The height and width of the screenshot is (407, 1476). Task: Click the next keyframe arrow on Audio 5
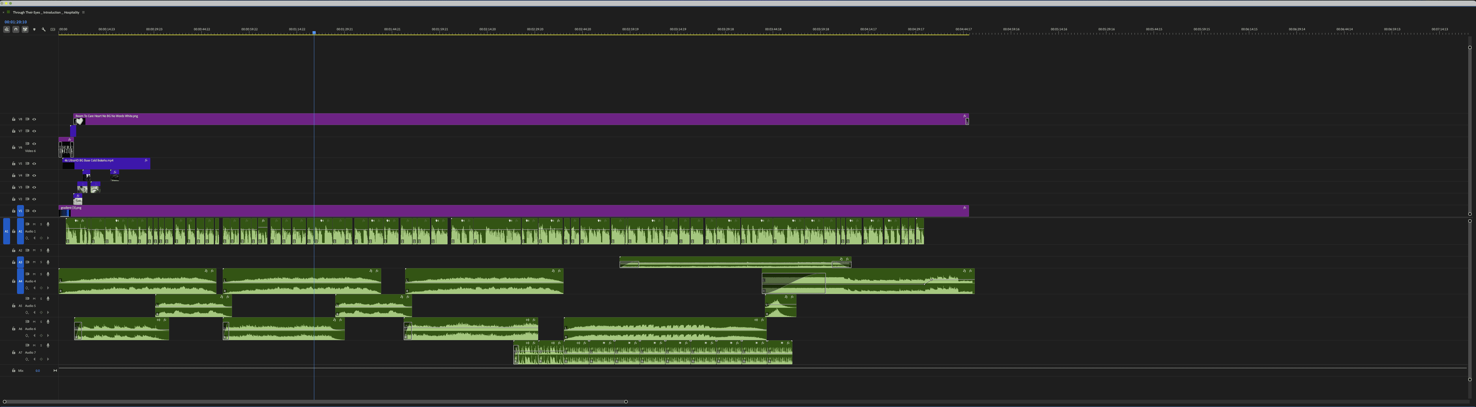coord(48,313)
